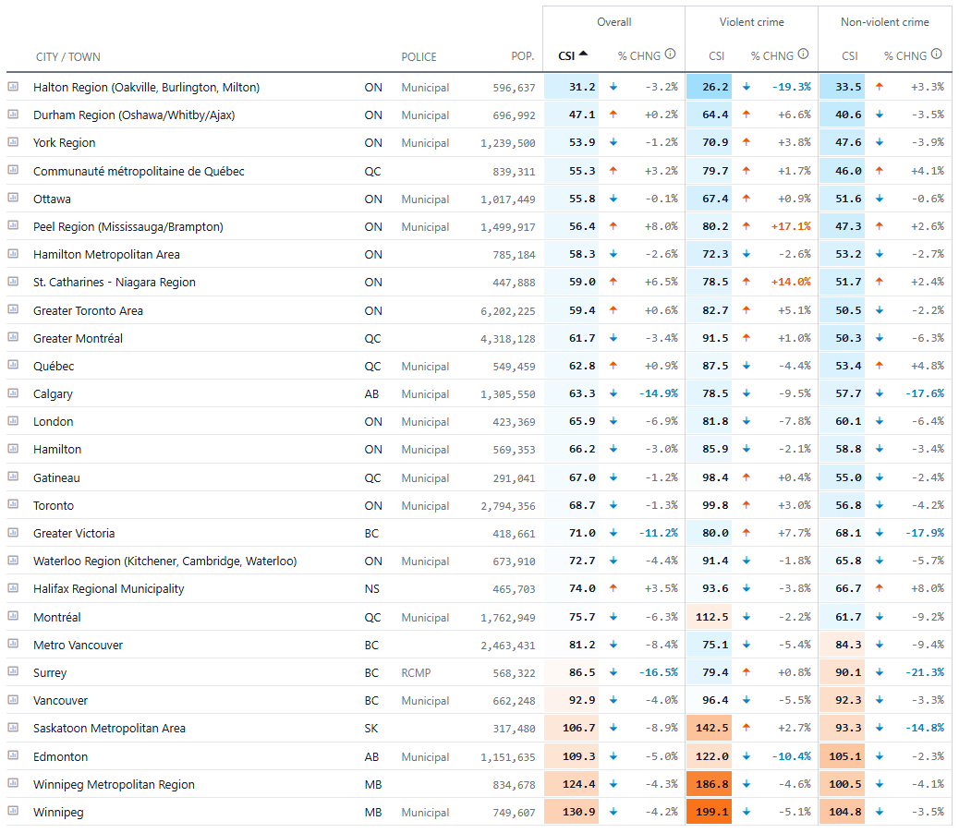Sort by Violent crime CSI column header
The height and width of the screenshot is (833, 959).
point(717,56)
